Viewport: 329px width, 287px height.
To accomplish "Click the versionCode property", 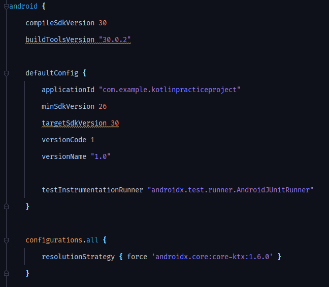I will [x=64, y=140].
